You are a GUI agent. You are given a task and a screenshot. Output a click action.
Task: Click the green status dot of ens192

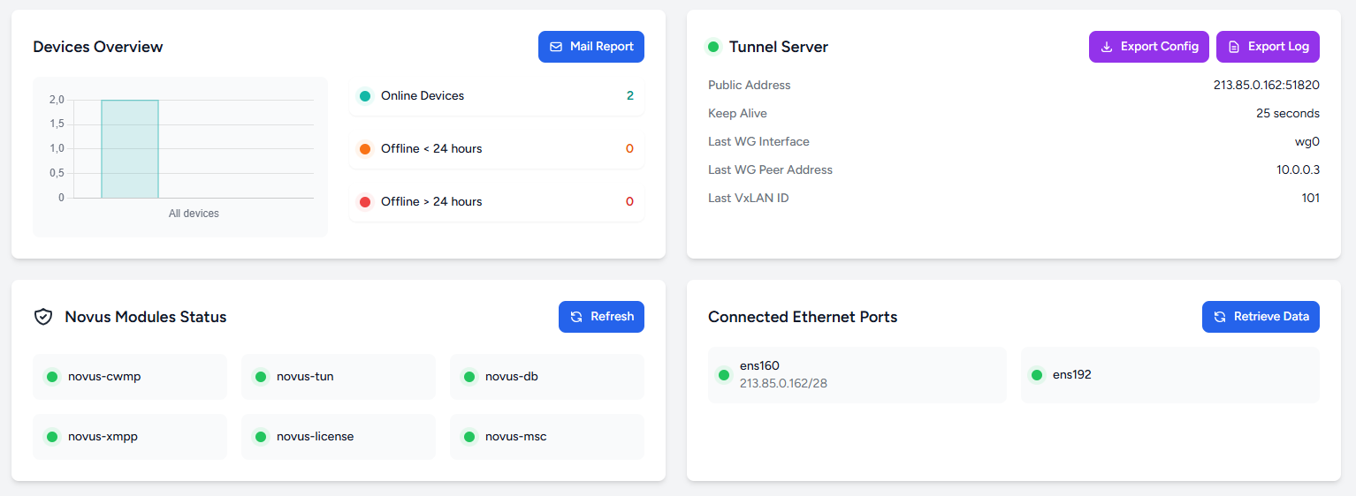coord(1037,375)
